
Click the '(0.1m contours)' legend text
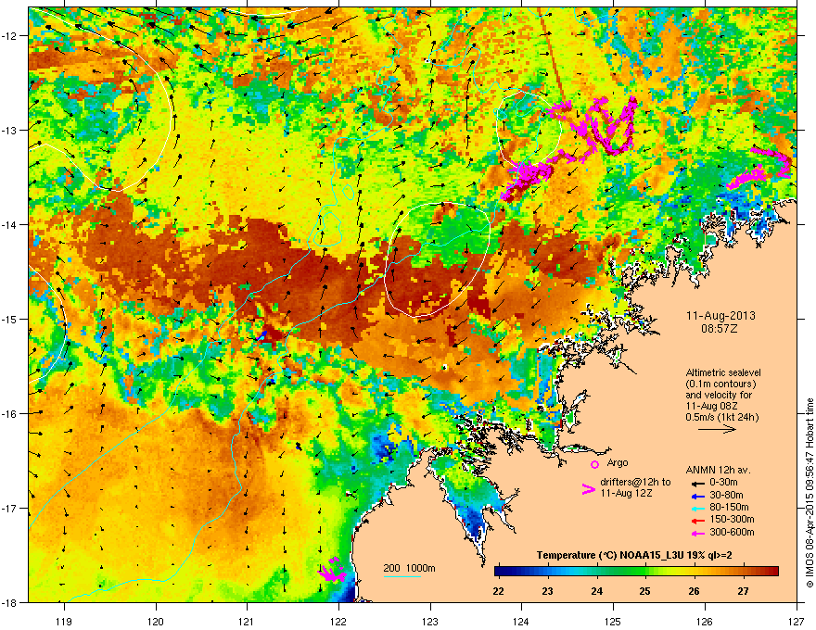(x=720, y=384)
